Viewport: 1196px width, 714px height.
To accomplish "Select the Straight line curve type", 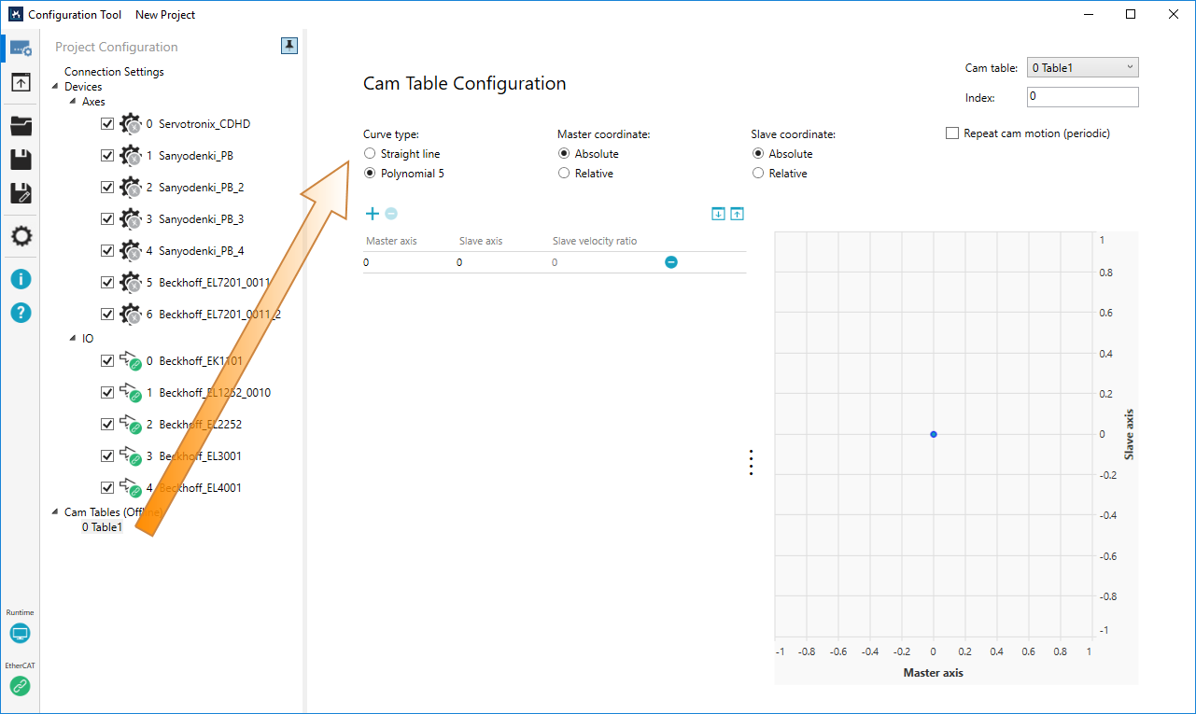I will [x=370, y=154].
